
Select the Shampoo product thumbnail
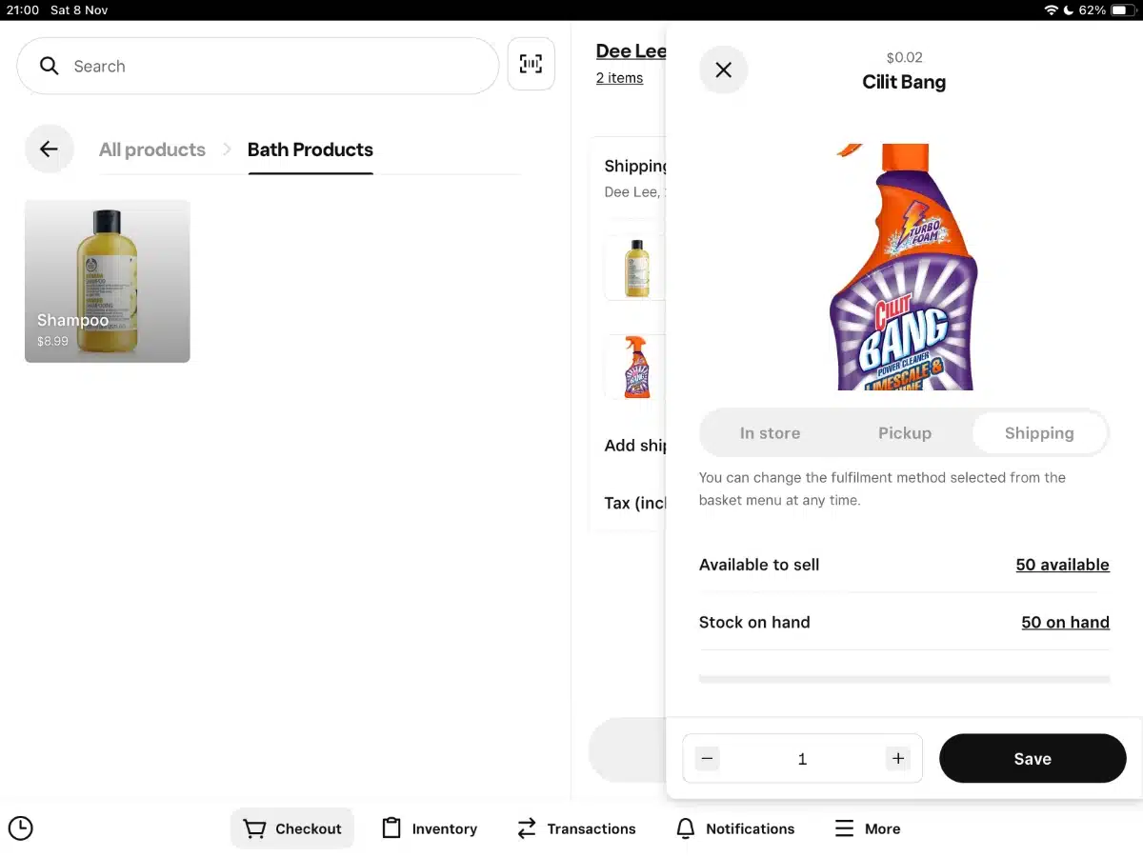tap(107, 281)
